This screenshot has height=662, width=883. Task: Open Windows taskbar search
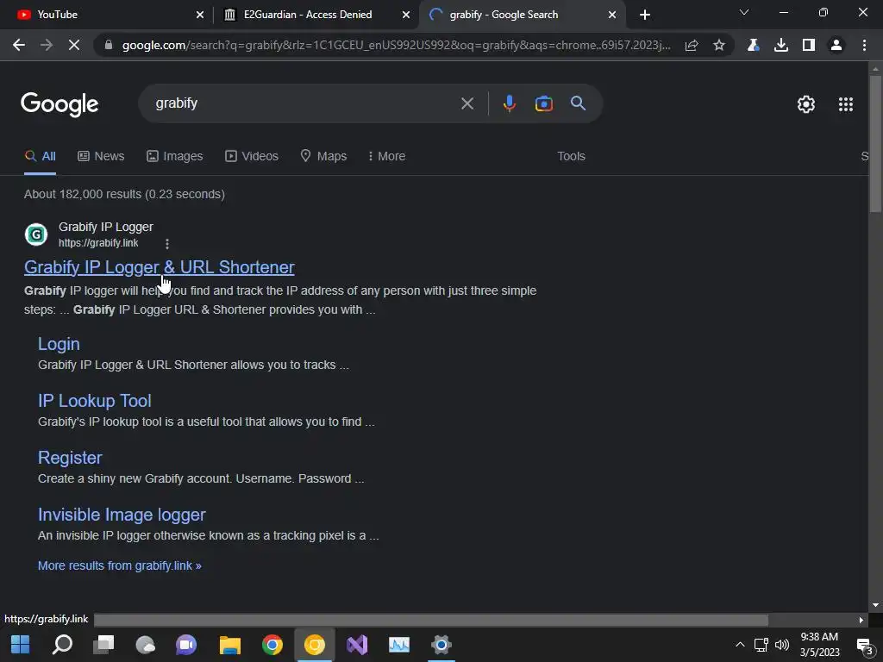coord(62,645)
